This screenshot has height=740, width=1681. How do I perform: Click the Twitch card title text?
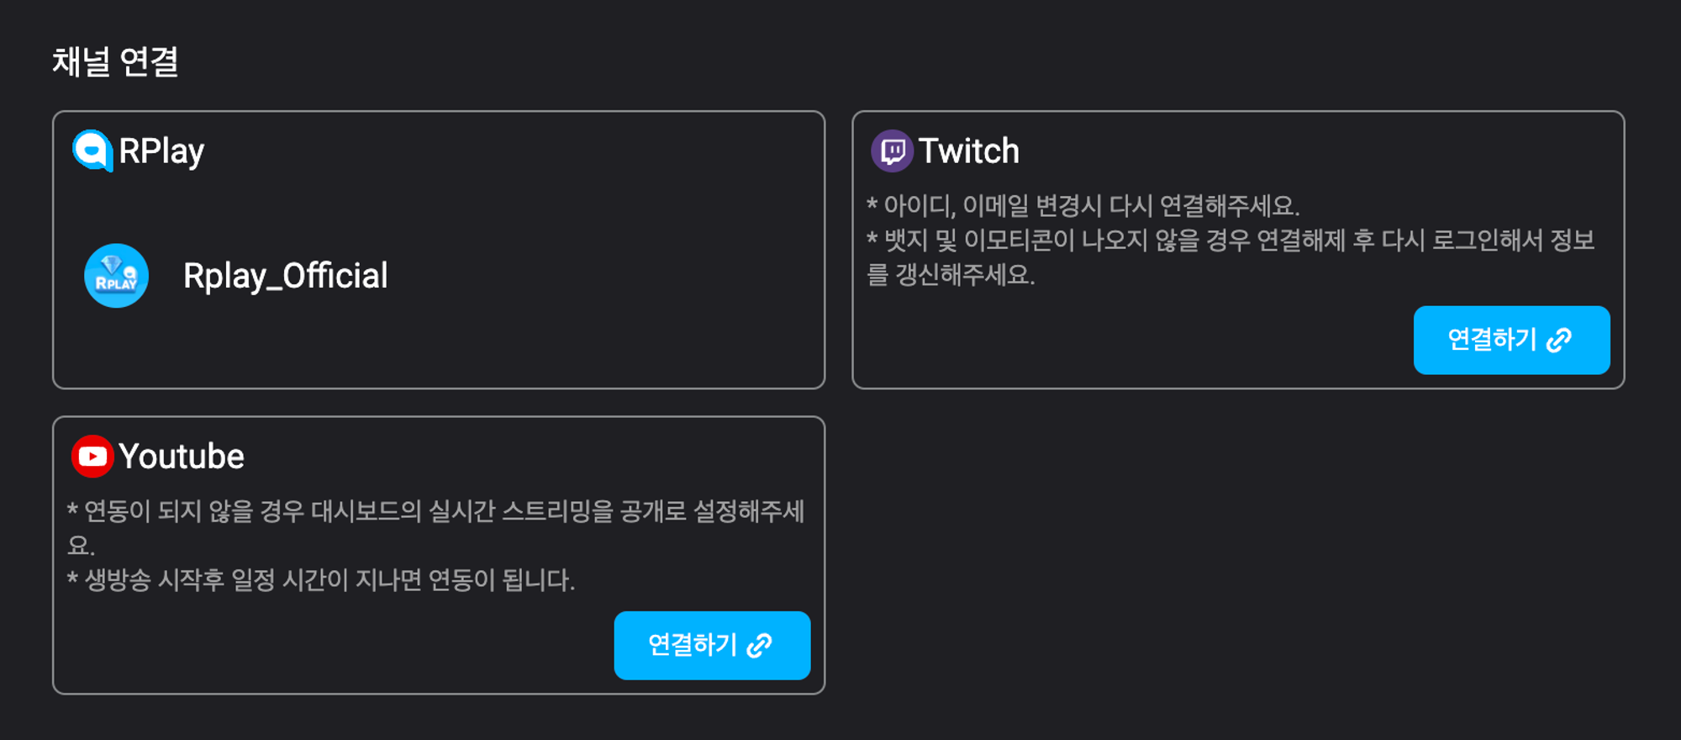(x=968, y=151)
